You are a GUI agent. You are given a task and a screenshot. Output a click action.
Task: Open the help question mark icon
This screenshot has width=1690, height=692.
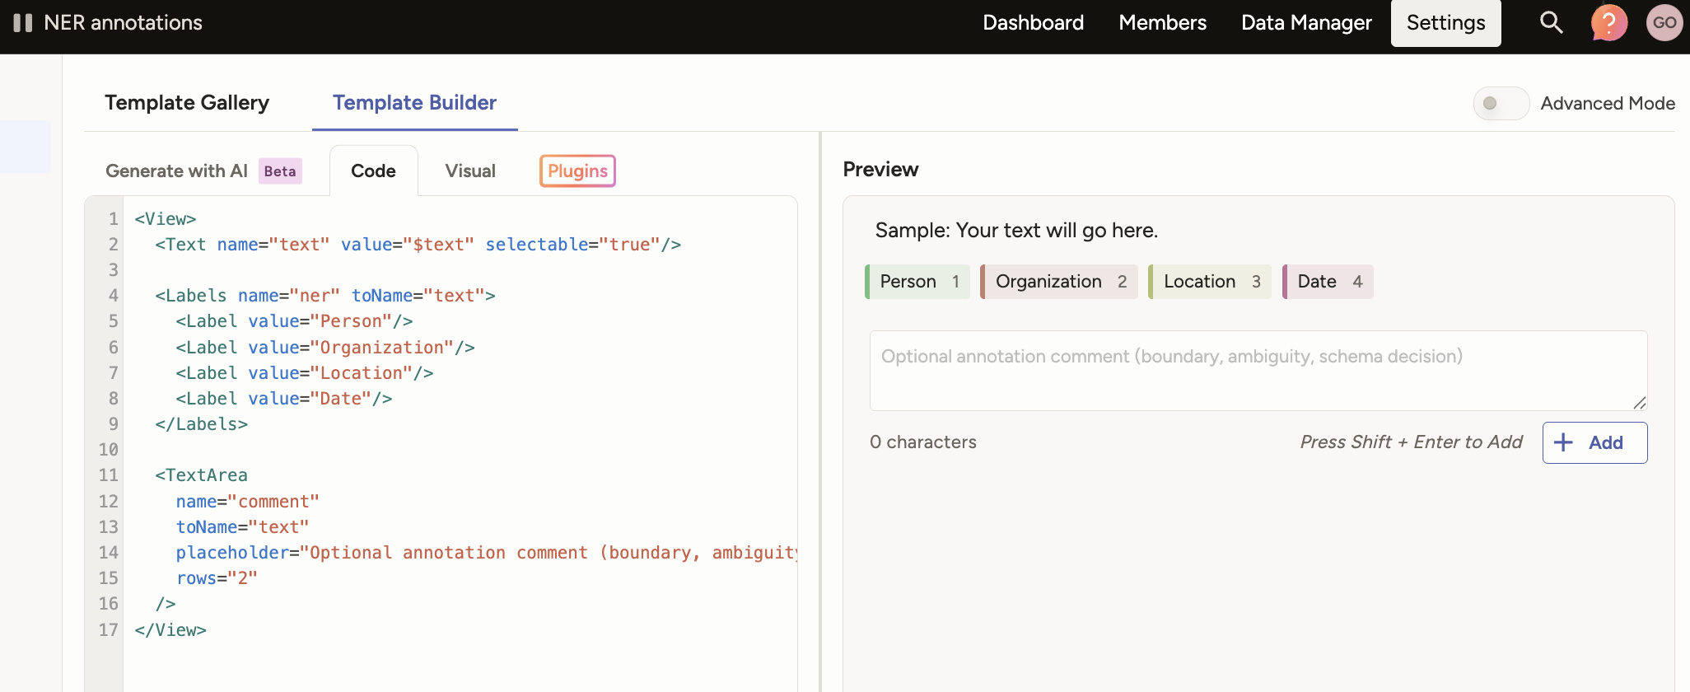point(1608,22)
